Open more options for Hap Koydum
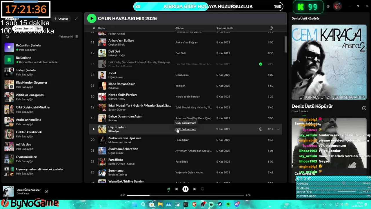The width and height of the screenshot is (371, 209). (277, 129)
